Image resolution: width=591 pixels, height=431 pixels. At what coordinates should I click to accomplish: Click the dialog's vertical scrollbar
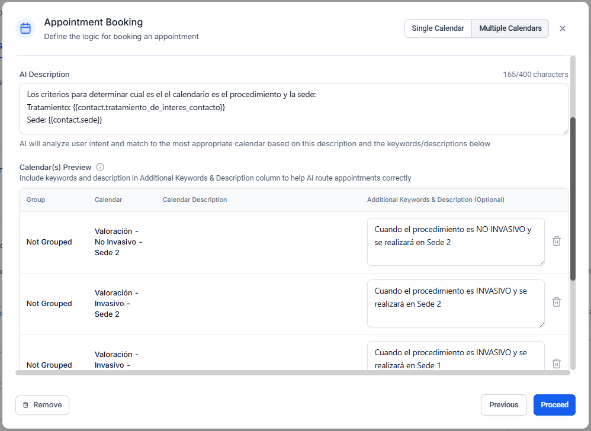click(573, 198)
